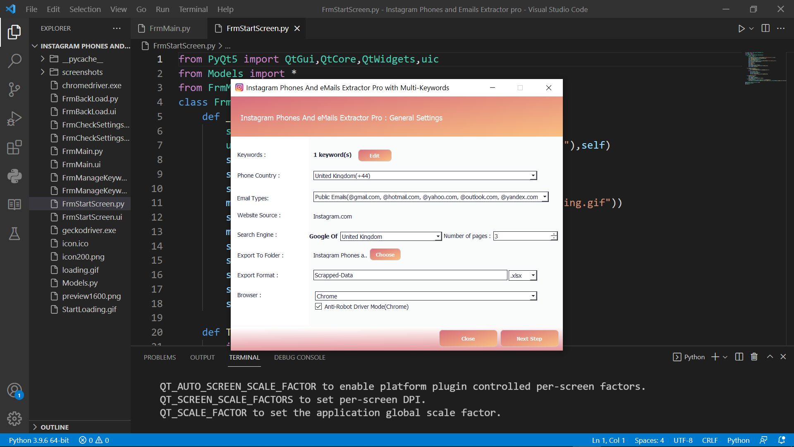Open the File menu
This screenshot has height=447, width=794.
pyautogui.click(x=31, y=9)
